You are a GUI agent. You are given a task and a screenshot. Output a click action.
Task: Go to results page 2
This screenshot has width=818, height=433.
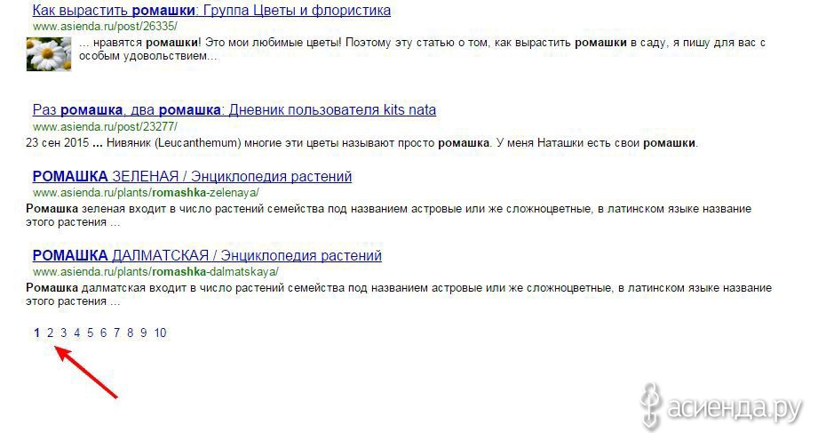click(50, 333)
